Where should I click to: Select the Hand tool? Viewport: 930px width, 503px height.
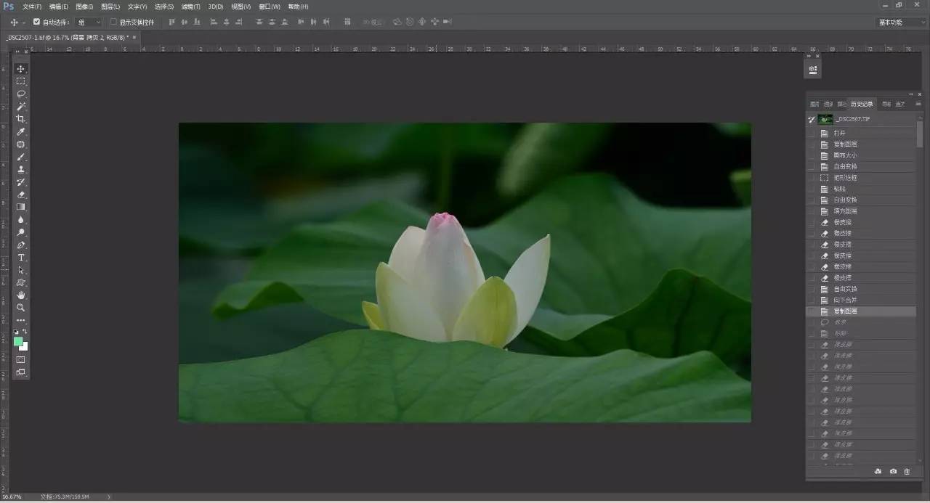[x=21, y=295]
